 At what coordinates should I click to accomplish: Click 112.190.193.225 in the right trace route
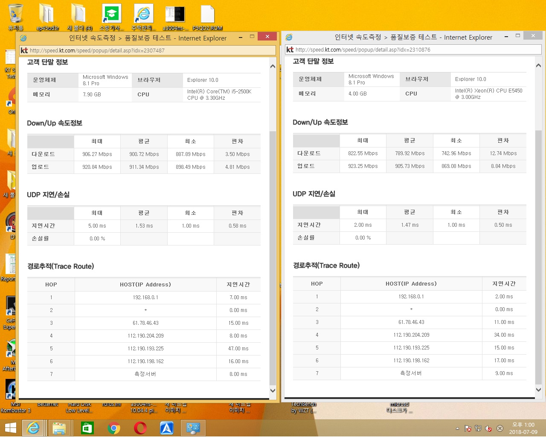click(411, 348)
